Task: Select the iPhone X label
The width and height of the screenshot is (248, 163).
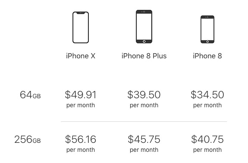Action: 81,56
